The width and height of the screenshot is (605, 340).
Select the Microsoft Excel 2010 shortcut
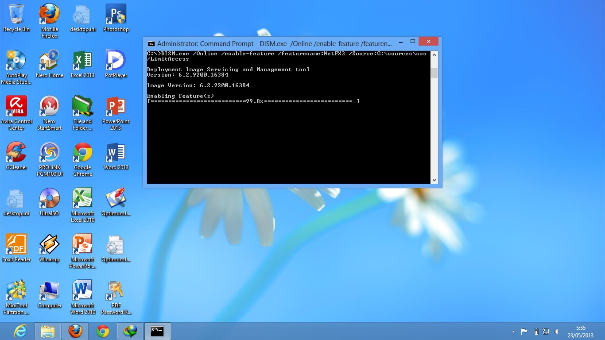(83, 205)
